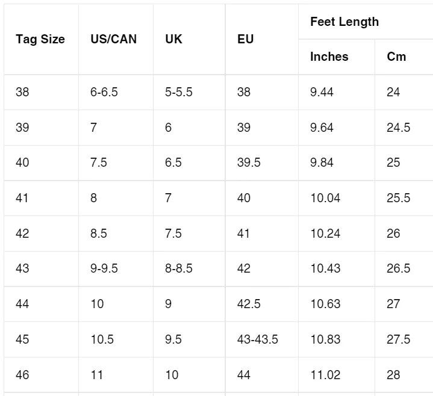433x396 pixels.
Task: Select the US/CAN column header
Action: click(116, 39)
